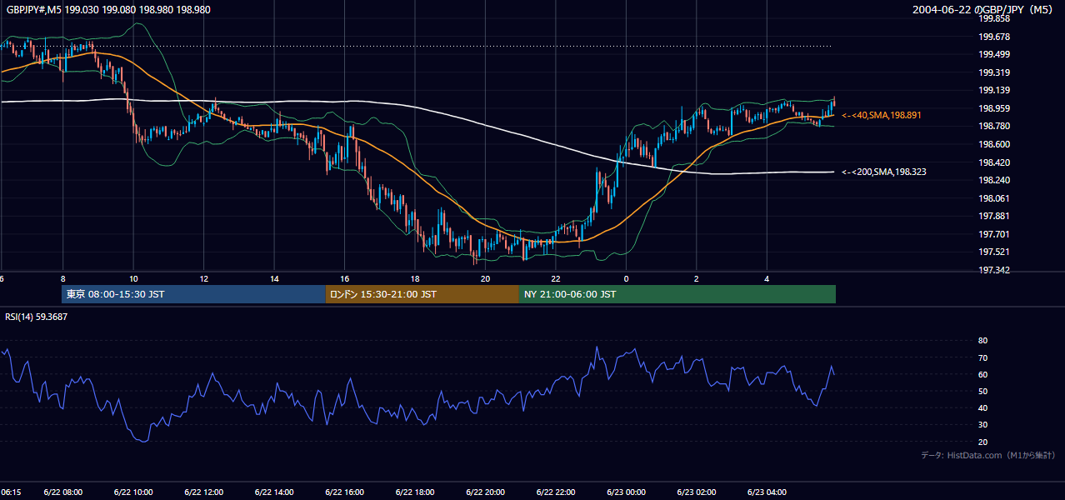Click price axis value 197.881
Image resolution: width=1065 pixels, height=500 pixels.
point(993,216)
